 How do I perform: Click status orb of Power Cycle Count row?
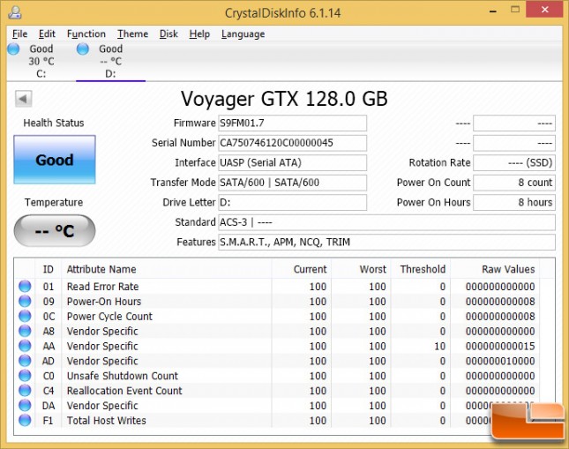click(x=25, y=316)
